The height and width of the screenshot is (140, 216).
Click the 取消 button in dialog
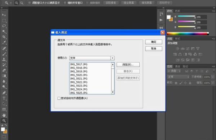[x=154, y=48]
